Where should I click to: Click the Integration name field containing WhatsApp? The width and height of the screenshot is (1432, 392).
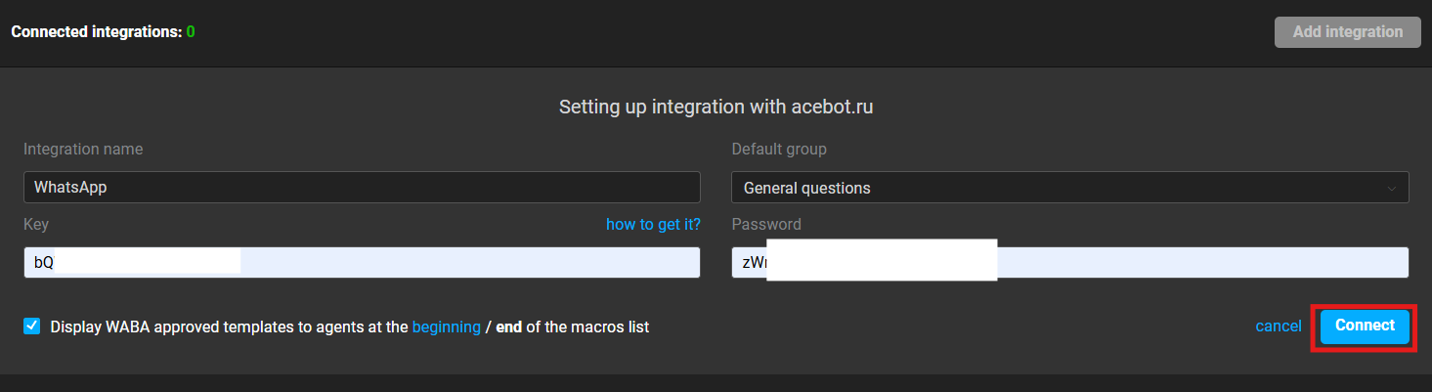[362, 188]
